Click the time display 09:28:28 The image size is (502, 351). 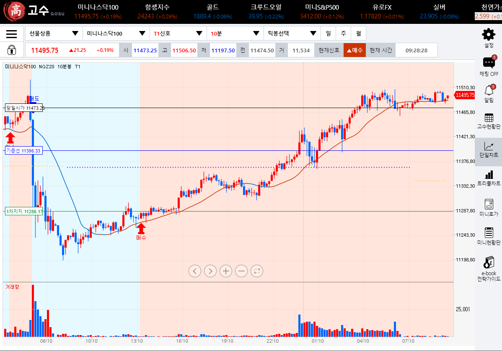tap(417, 50)
